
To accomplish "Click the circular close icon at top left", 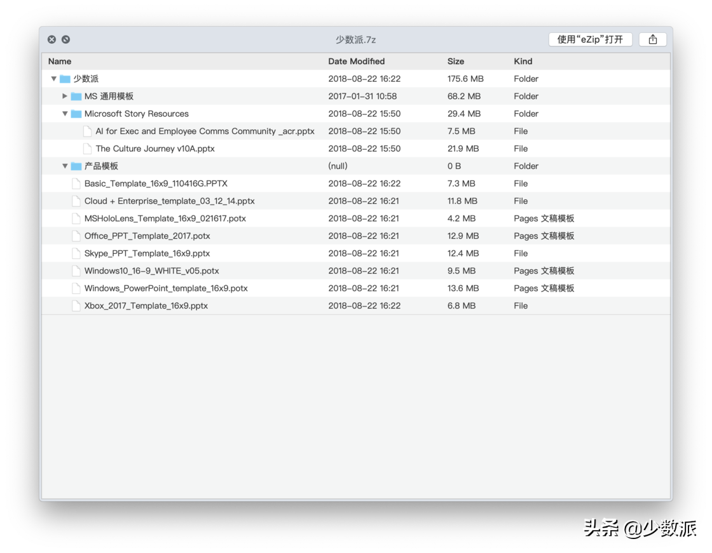I will (x=51, y=39).
